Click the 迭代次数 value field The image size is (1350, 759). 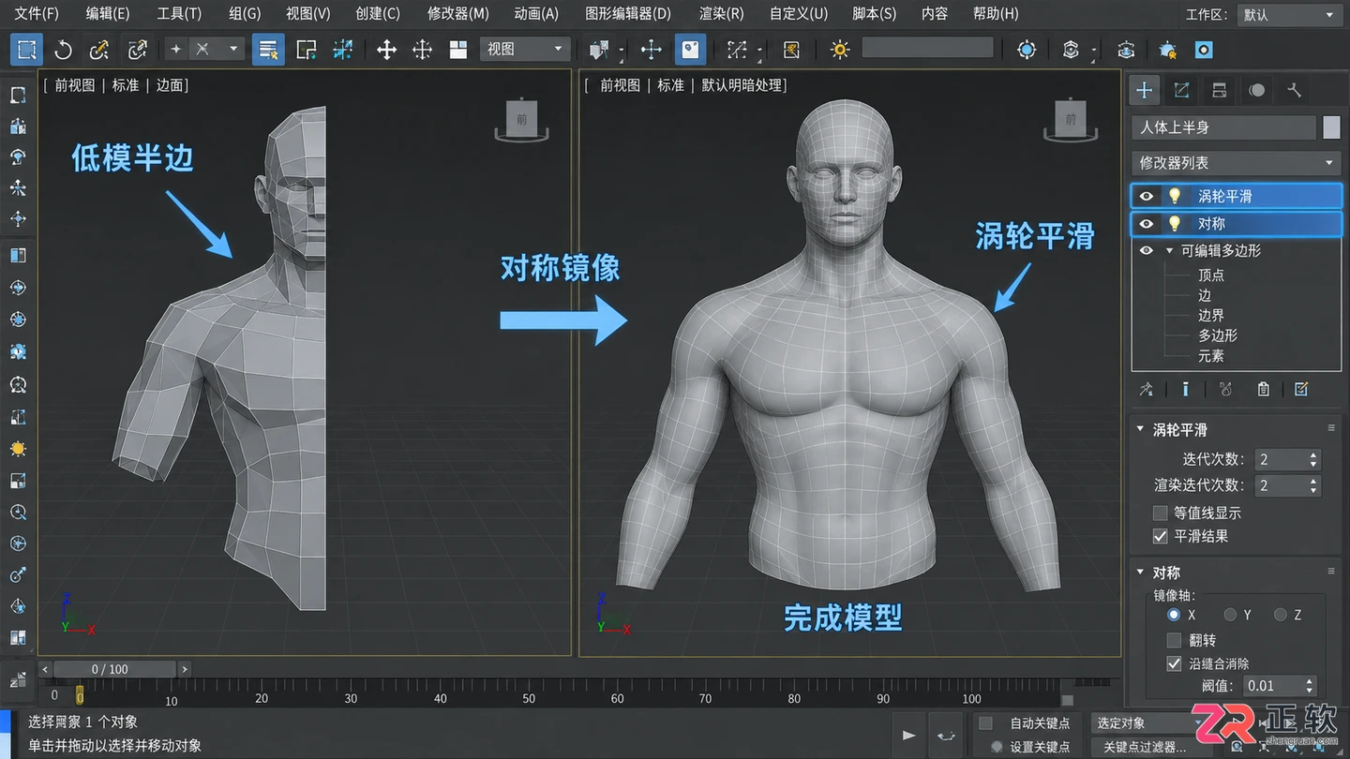click(x=1280, y=459)
